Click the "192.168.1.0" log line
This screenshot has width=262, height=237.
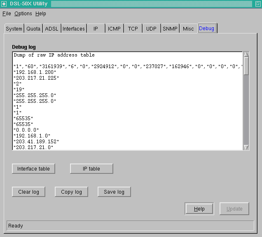[32, 136]
